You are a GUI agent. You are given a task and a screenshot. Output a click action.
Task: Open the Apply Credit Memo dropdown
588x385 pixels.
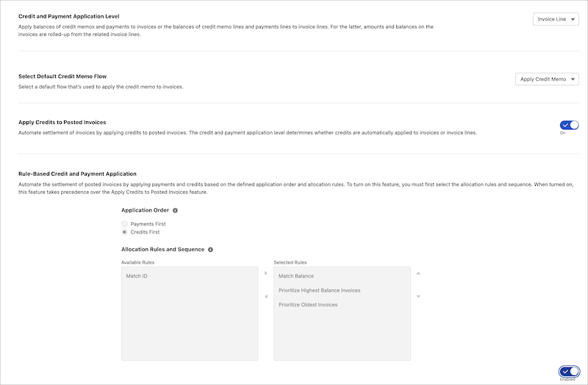pyautogui.click(x=547, y=79)
